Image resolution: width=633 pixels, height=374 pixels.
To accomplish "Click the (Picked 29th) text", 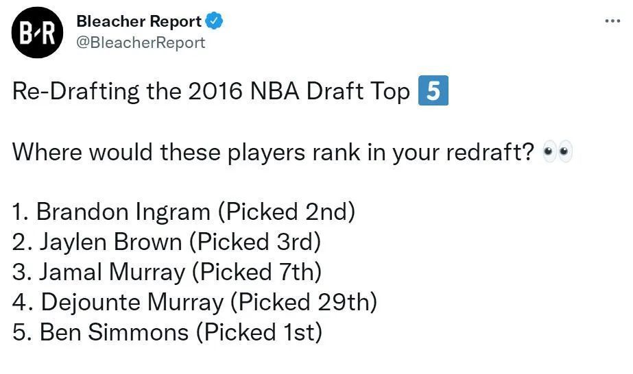I will [304, 302].
